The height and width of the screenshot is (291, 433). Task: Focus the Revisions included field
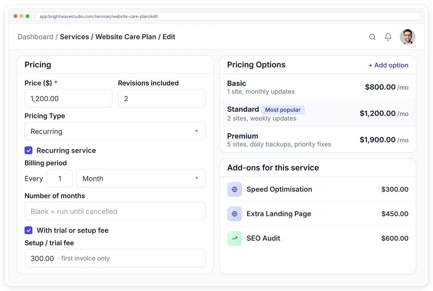coord(162,98)
